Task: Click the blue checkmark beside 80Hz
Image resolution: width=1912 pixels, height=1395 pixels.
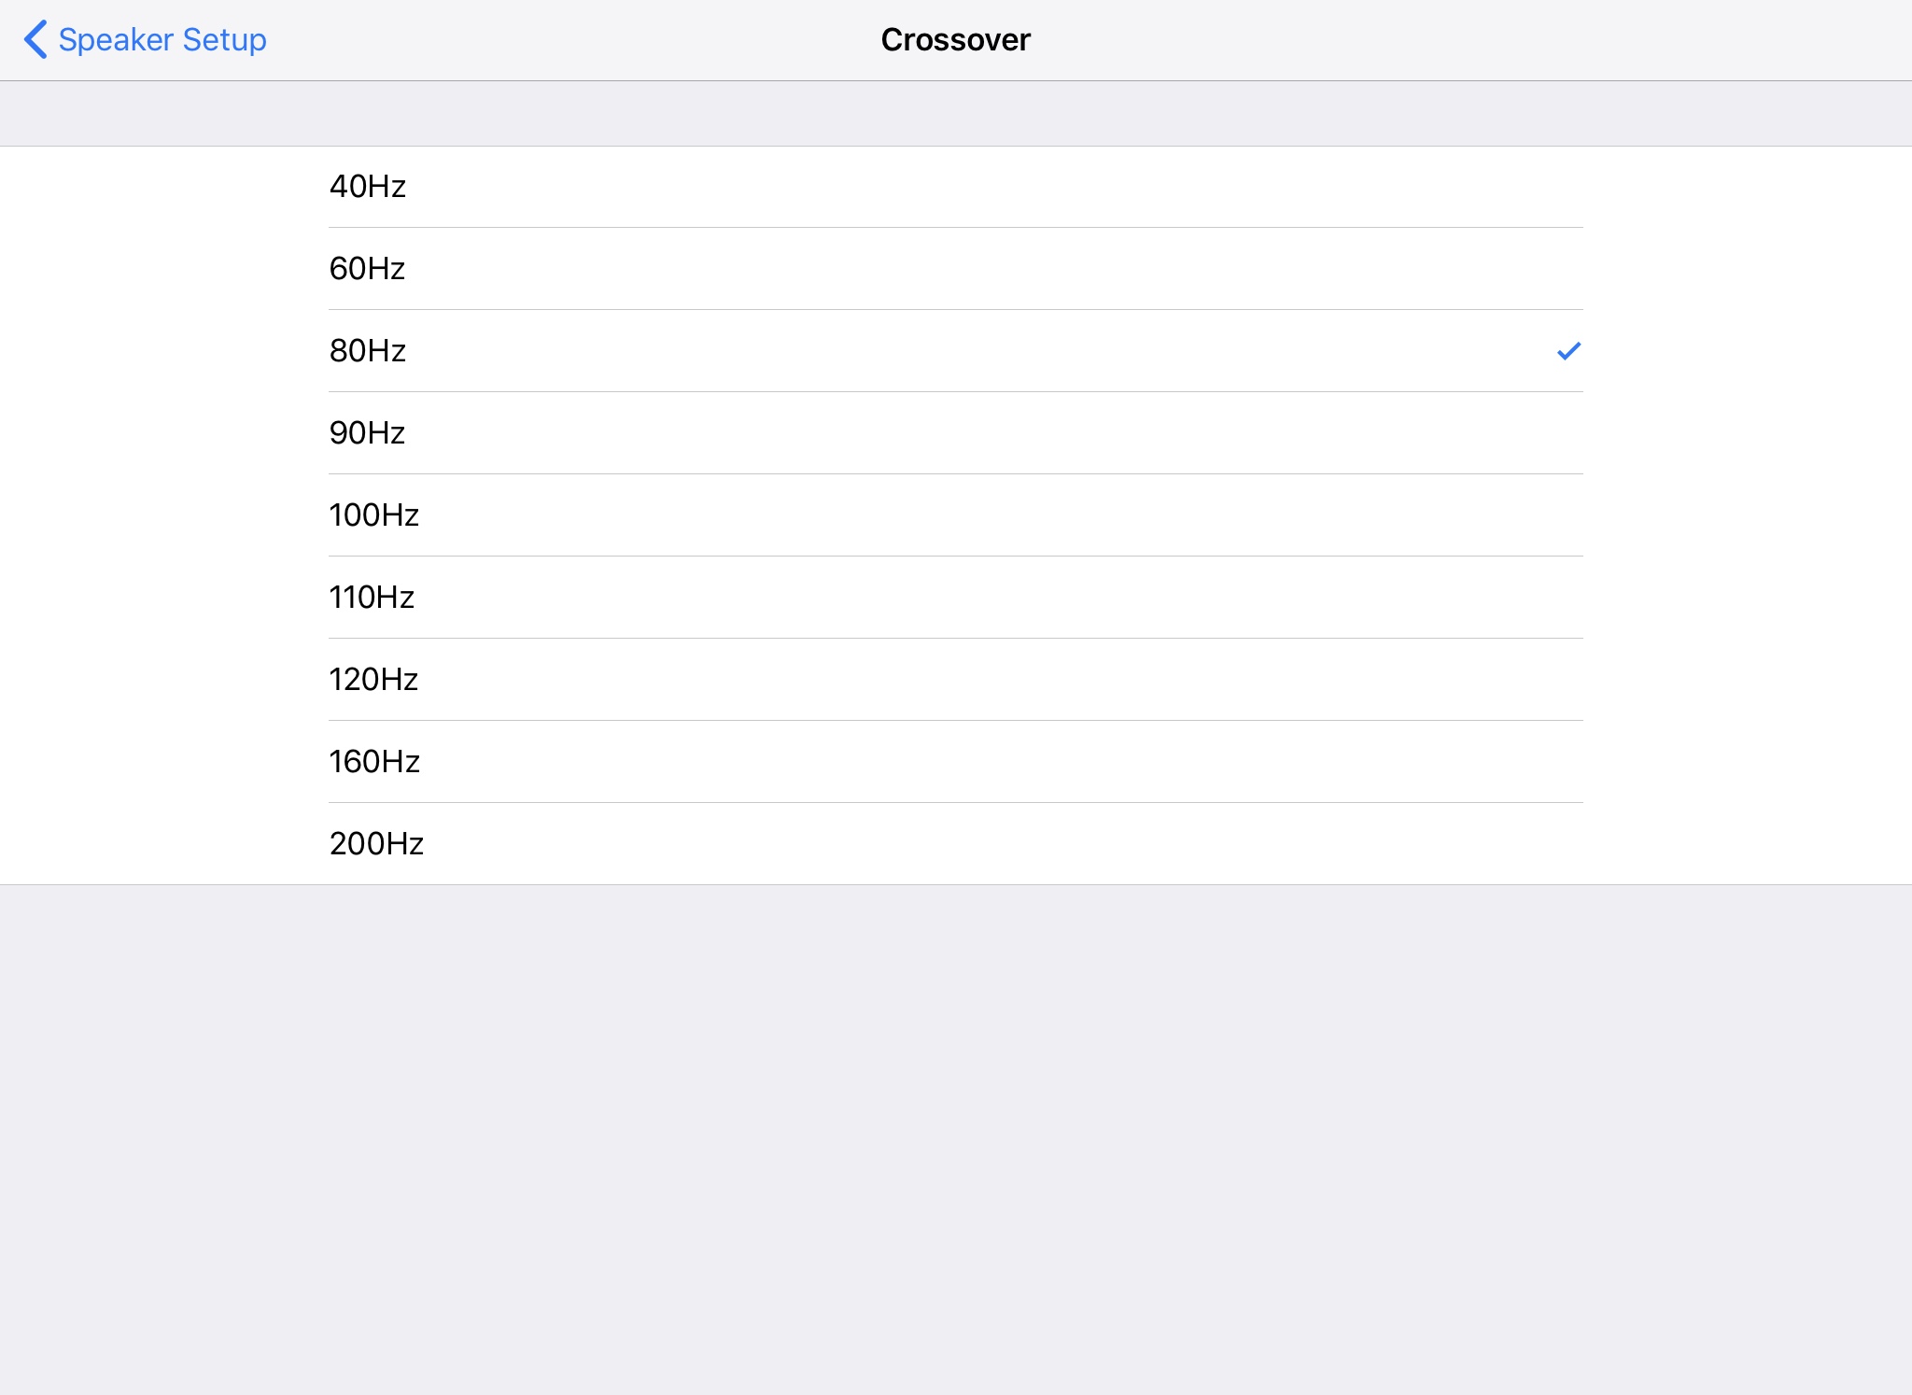Action: pos(1568,351)
